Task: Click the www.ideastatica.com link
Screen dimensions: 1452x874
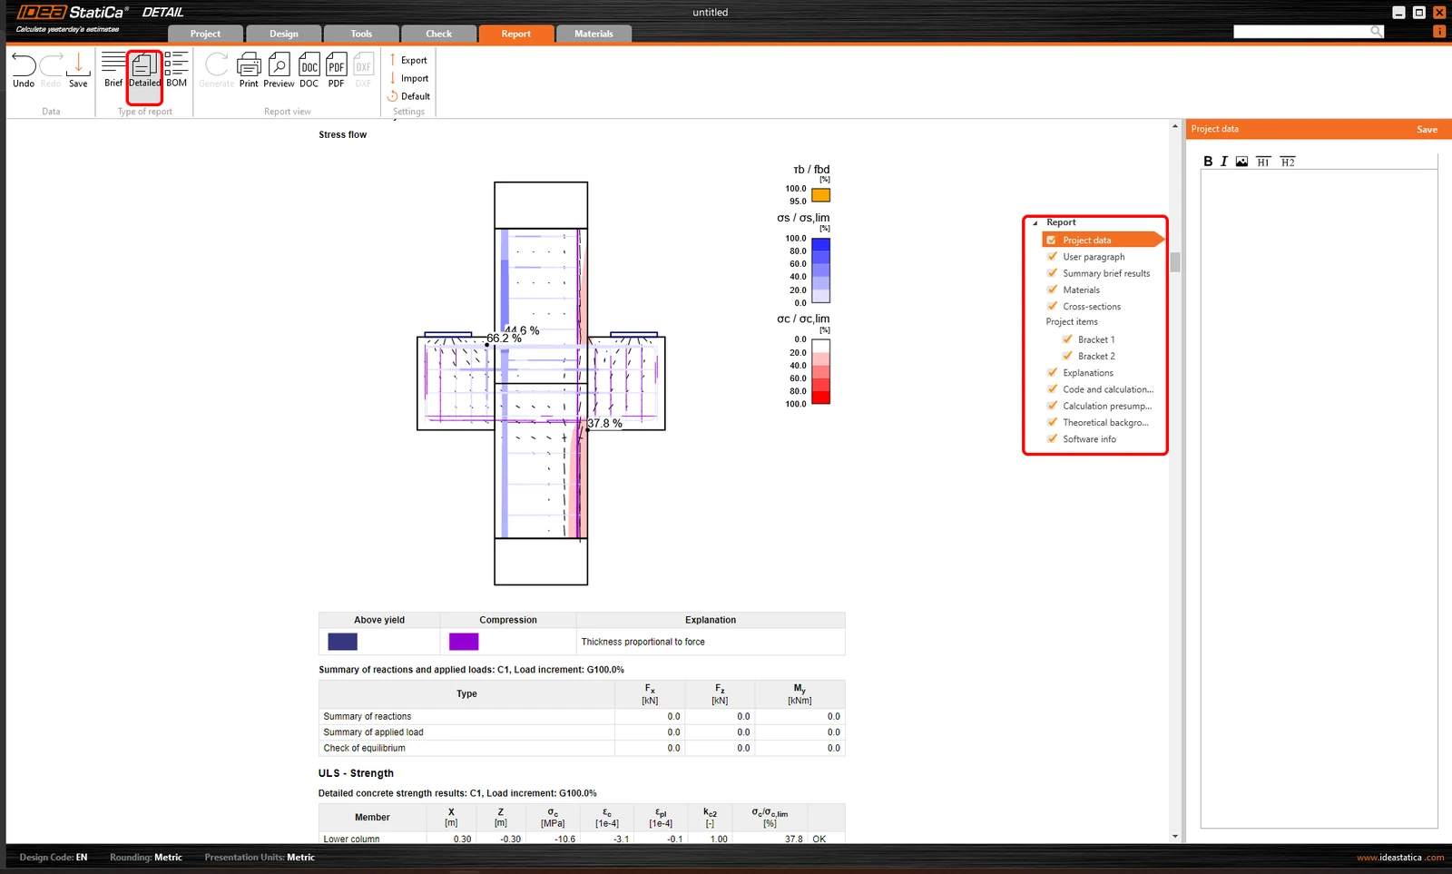Action: click(1400, 858)
